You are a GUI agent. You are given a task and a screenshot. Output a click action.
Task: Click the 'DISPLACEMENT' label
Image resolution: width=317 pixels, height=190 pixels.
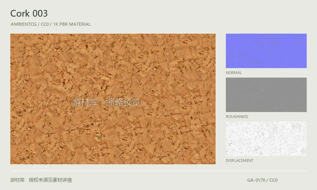point(239,161)
